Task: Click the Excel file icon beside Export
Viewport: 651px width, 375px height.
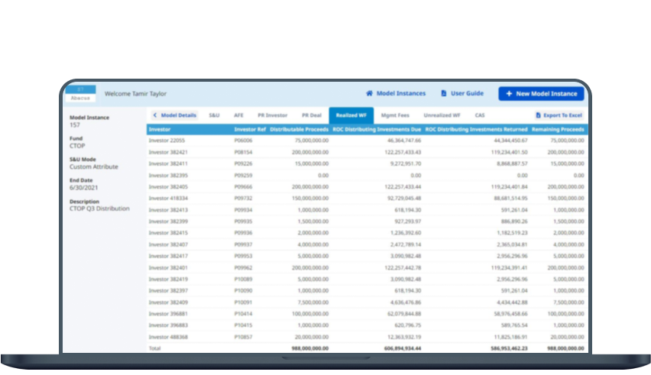Action: click(539, 115)
